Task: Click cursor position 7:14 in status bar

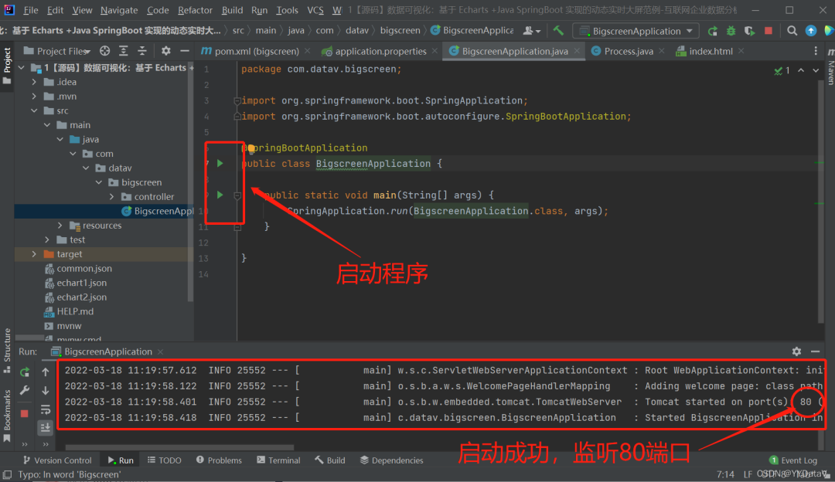Action: (x=725, y=474)
